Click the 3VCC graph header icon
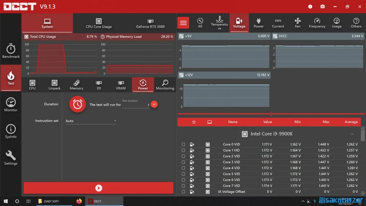This screenshot has height=206, width=366. click(275, 36)
